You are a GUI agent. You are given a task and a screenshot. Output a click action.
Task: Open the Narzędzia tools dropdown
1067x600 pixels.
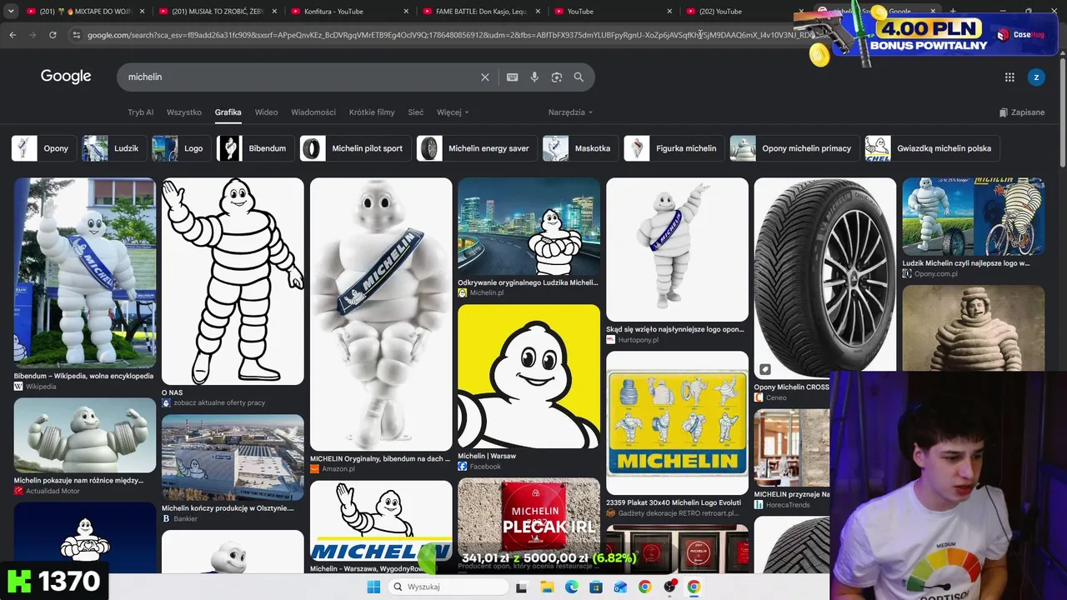pyautogui.click(x=570, y=112)
